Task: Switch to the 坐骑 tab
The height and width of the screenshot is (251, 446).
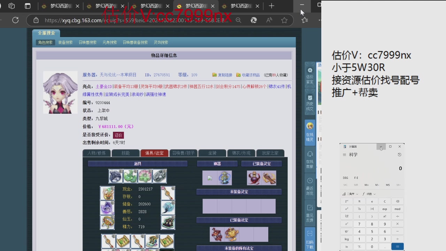Action: 212,153
